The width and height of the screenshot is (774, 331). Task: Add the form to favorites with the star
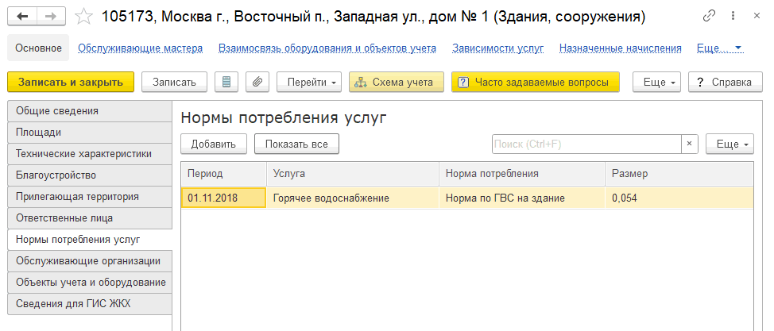pyautogui.click(x=83, y=17)
